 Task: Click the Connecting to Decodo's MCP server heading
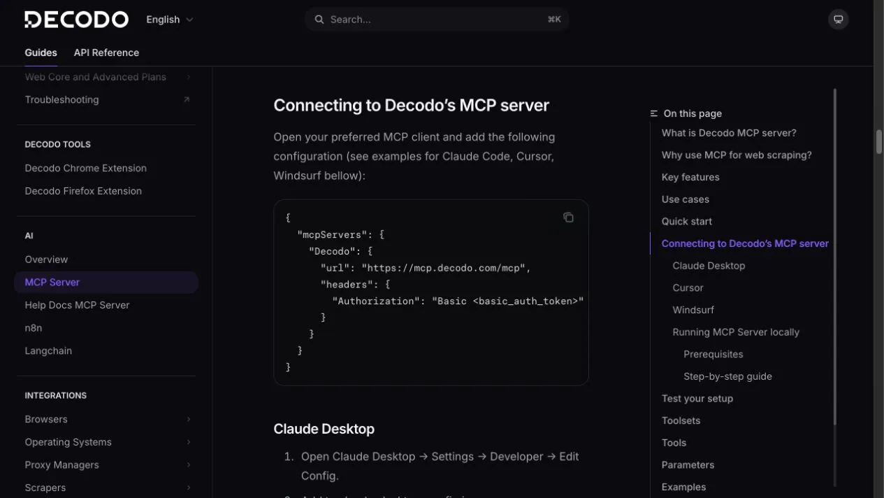(411, 105)
